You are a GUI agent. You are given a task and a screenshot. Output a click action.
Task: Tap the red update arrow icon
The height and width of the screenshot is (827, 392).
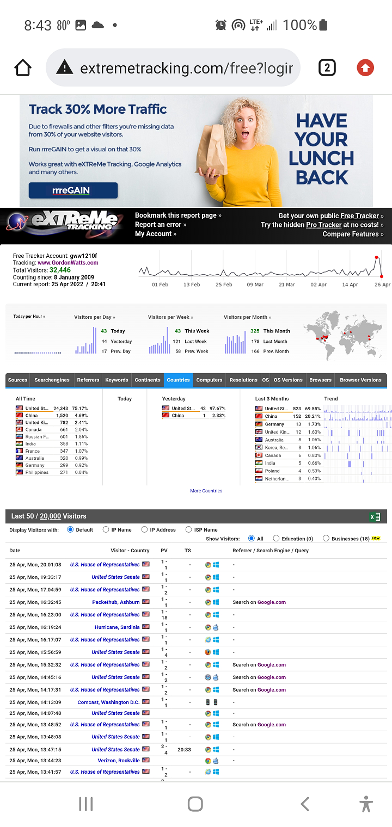(365, 68)
